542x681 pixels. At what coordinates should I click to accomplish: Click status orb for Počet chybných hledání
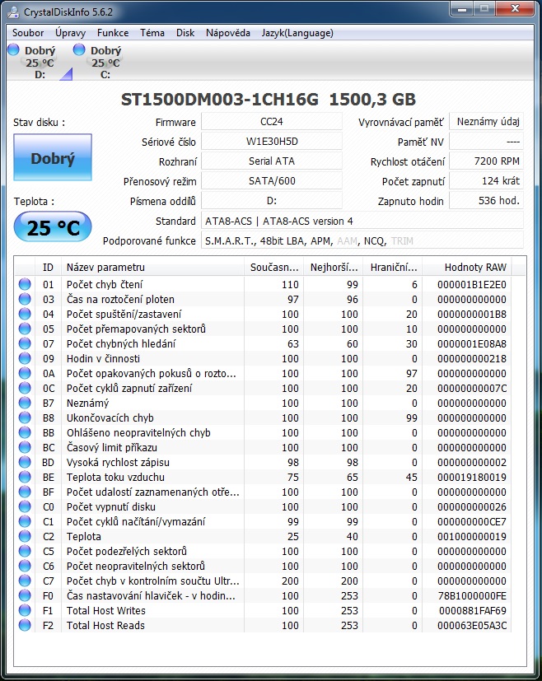click(25, 343)
